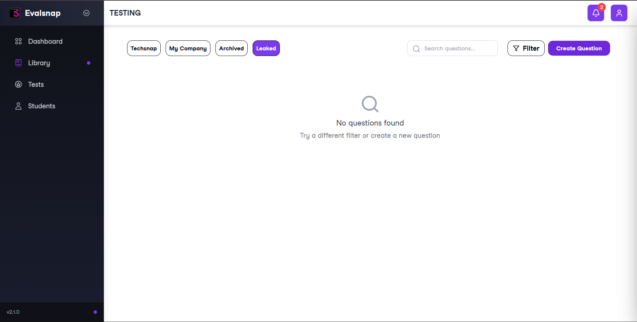
Task: Open the Filter options button
Action: (526, 48)
